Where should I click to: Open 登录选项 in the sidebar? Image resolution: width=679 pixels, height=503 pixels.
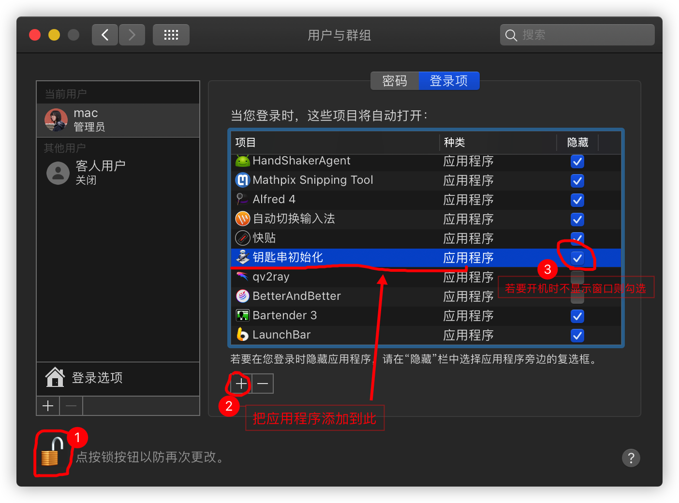click(x=118, y=378)
